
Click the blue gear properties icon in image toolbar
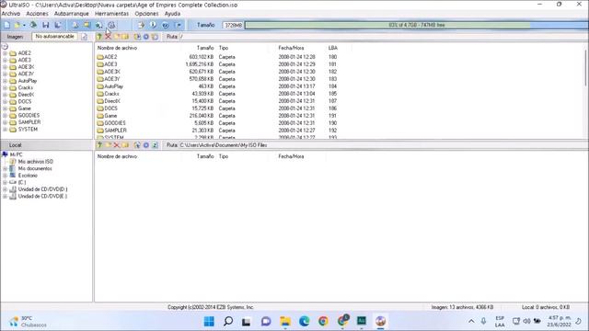[146, 37]
